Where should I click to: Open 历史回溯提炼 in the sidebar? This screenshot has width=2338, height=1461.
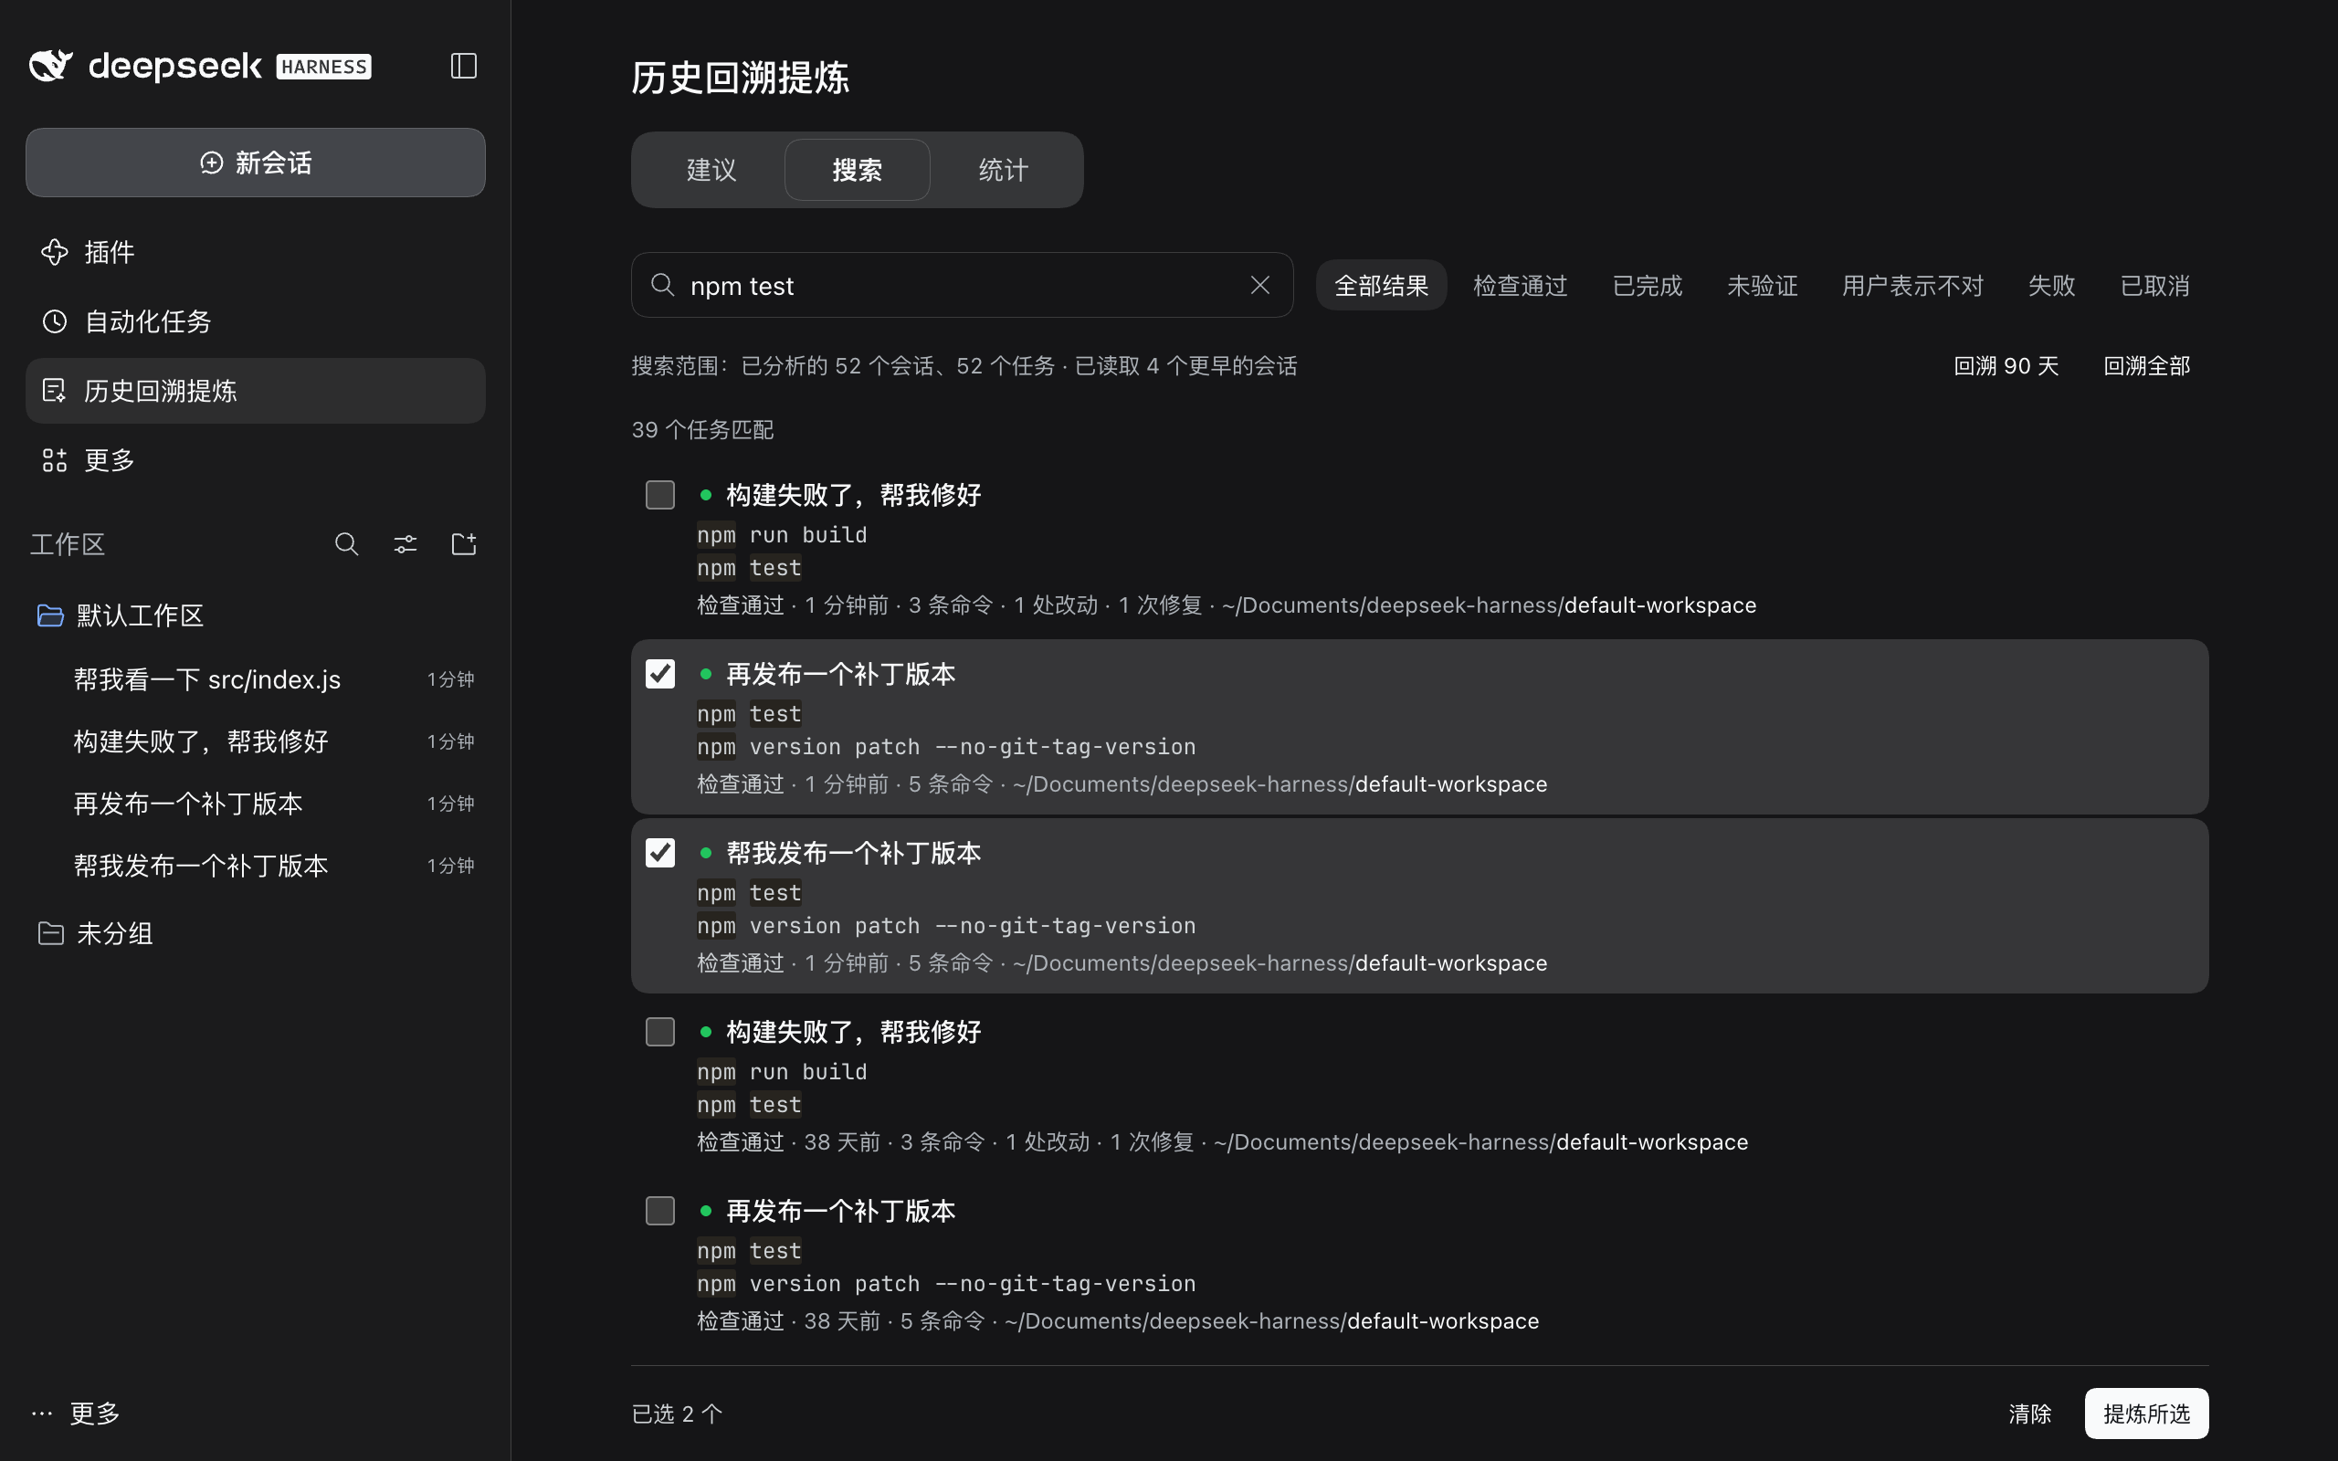pos(255,391)
